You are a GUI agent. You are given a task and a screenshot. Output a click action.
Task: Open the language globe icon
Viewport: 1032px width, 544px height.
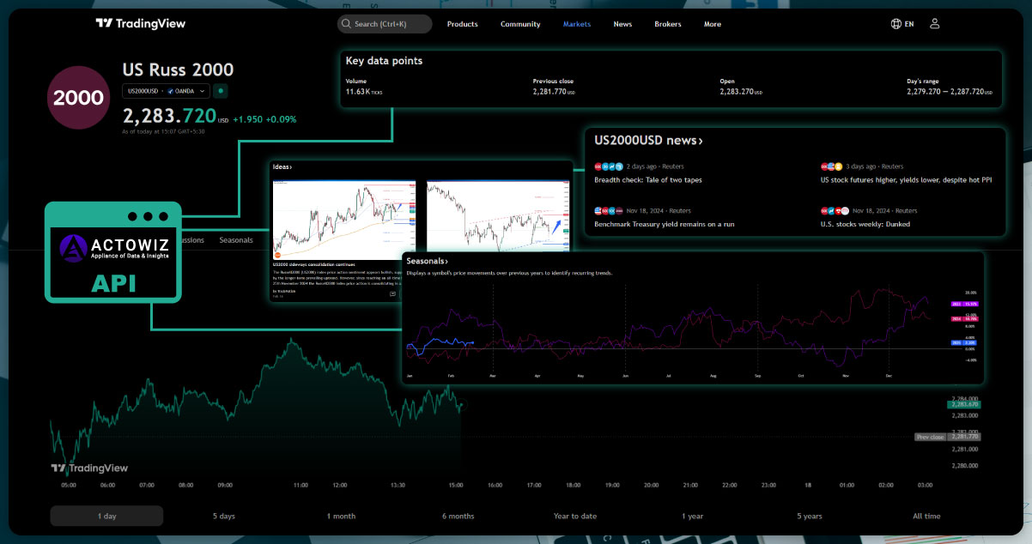click(896, 24)
